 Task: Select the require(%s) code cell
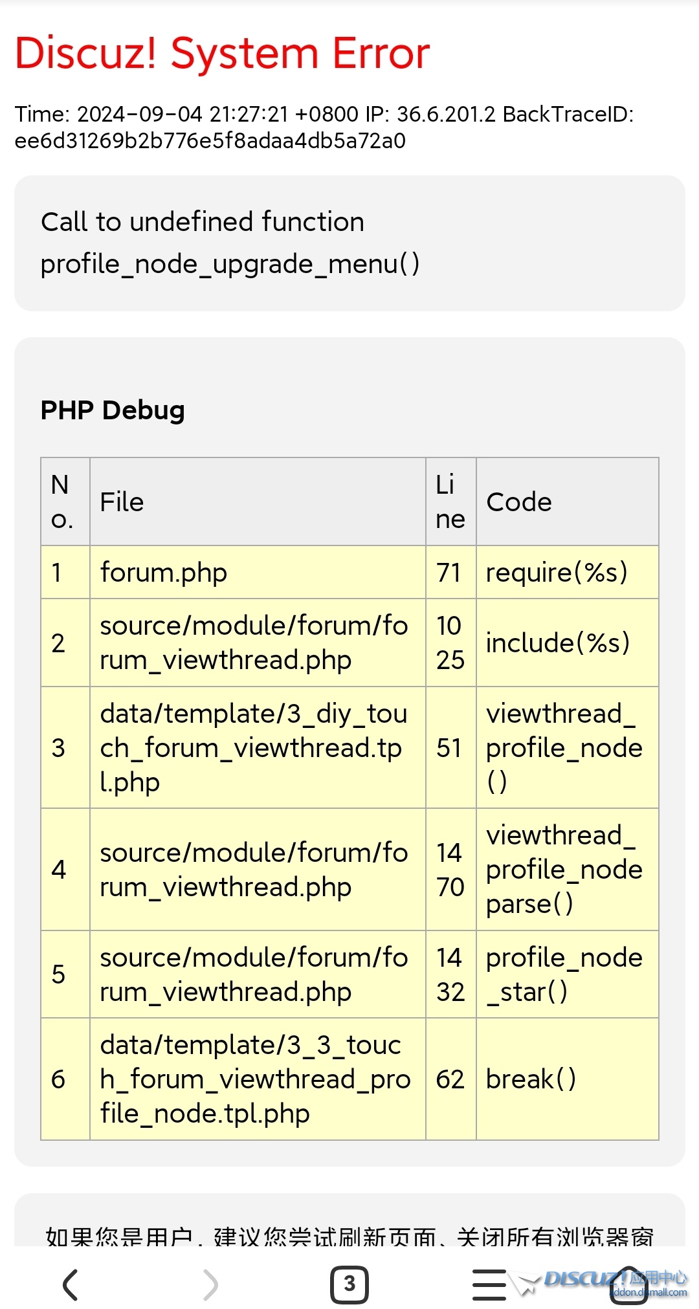click(x=557, y=573)
